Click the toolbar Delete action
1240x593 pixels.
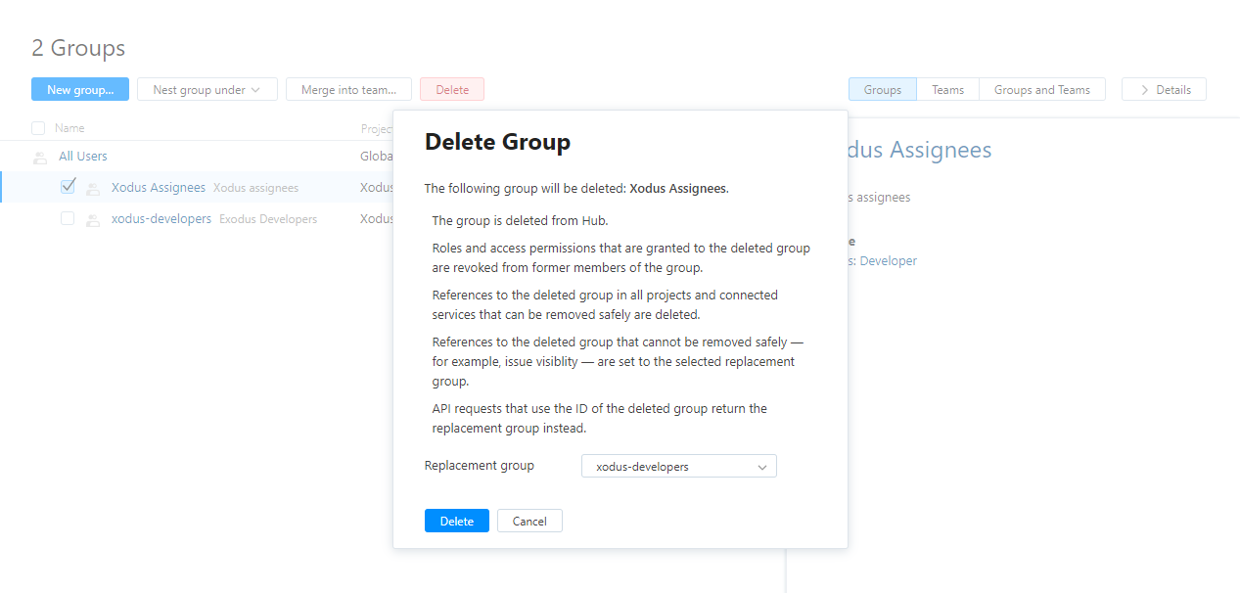click(451, 89)
